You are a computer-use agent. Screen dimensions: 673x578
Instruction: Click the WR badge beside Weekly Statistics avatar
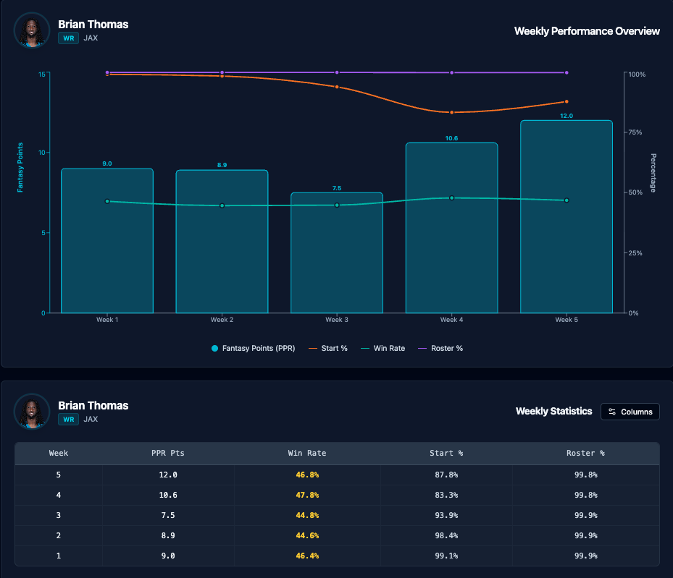click(68, 419)
